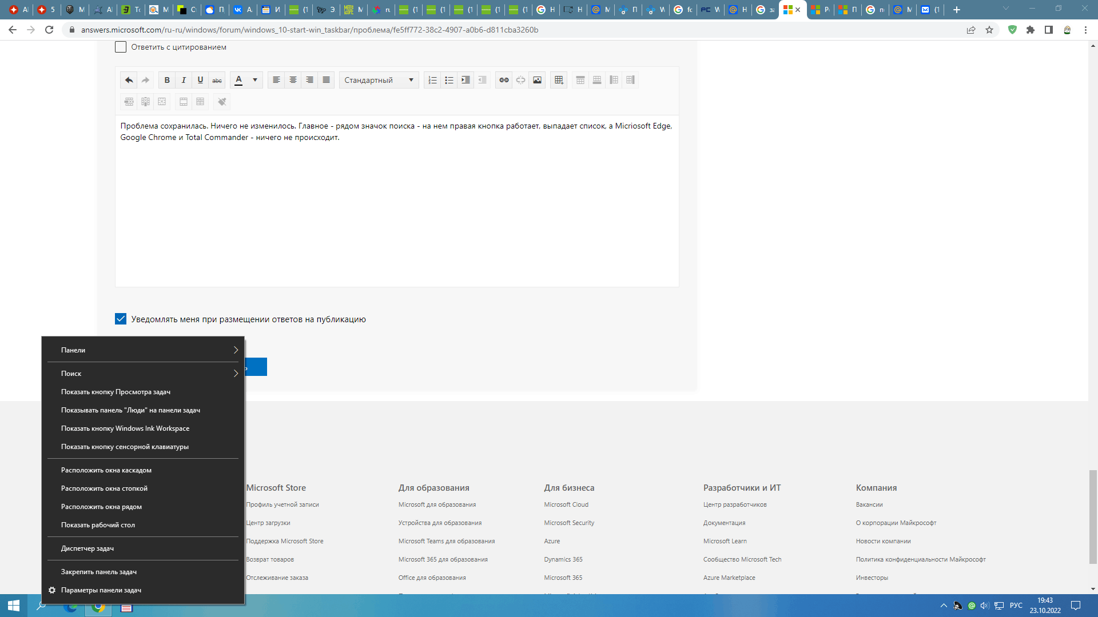Open Chrome extensions puzzle icon
The image size is (1098, 617).
pos(1031,30)
